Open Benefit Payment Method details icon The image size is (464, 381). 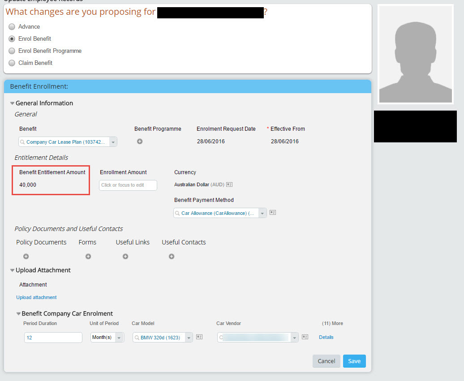tap(273, 212)
